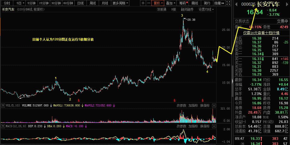Close the VOL indicator panel
The height and width of the screenshot is (145, 290).
[x=214, y=106]
